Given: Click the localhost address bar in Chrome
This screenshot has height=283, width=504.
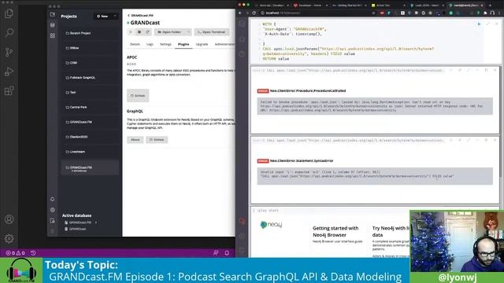Looking at the screenshot, I should pyautogui.click(x=315, y=13).
